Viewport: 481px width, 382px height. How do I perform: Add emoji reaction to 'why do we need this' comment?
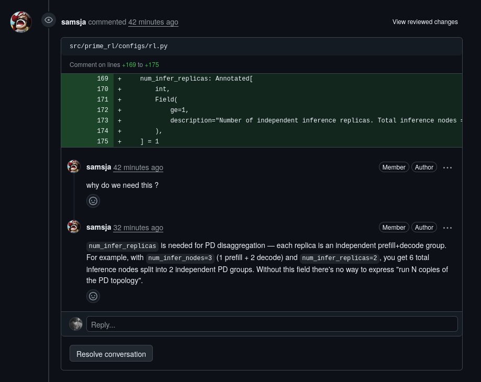point(93,201)
